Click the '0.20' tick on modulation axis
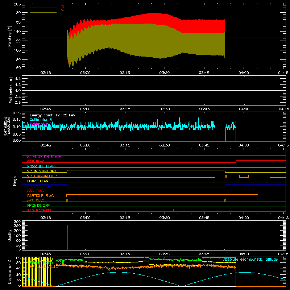 tap(17, 113)
